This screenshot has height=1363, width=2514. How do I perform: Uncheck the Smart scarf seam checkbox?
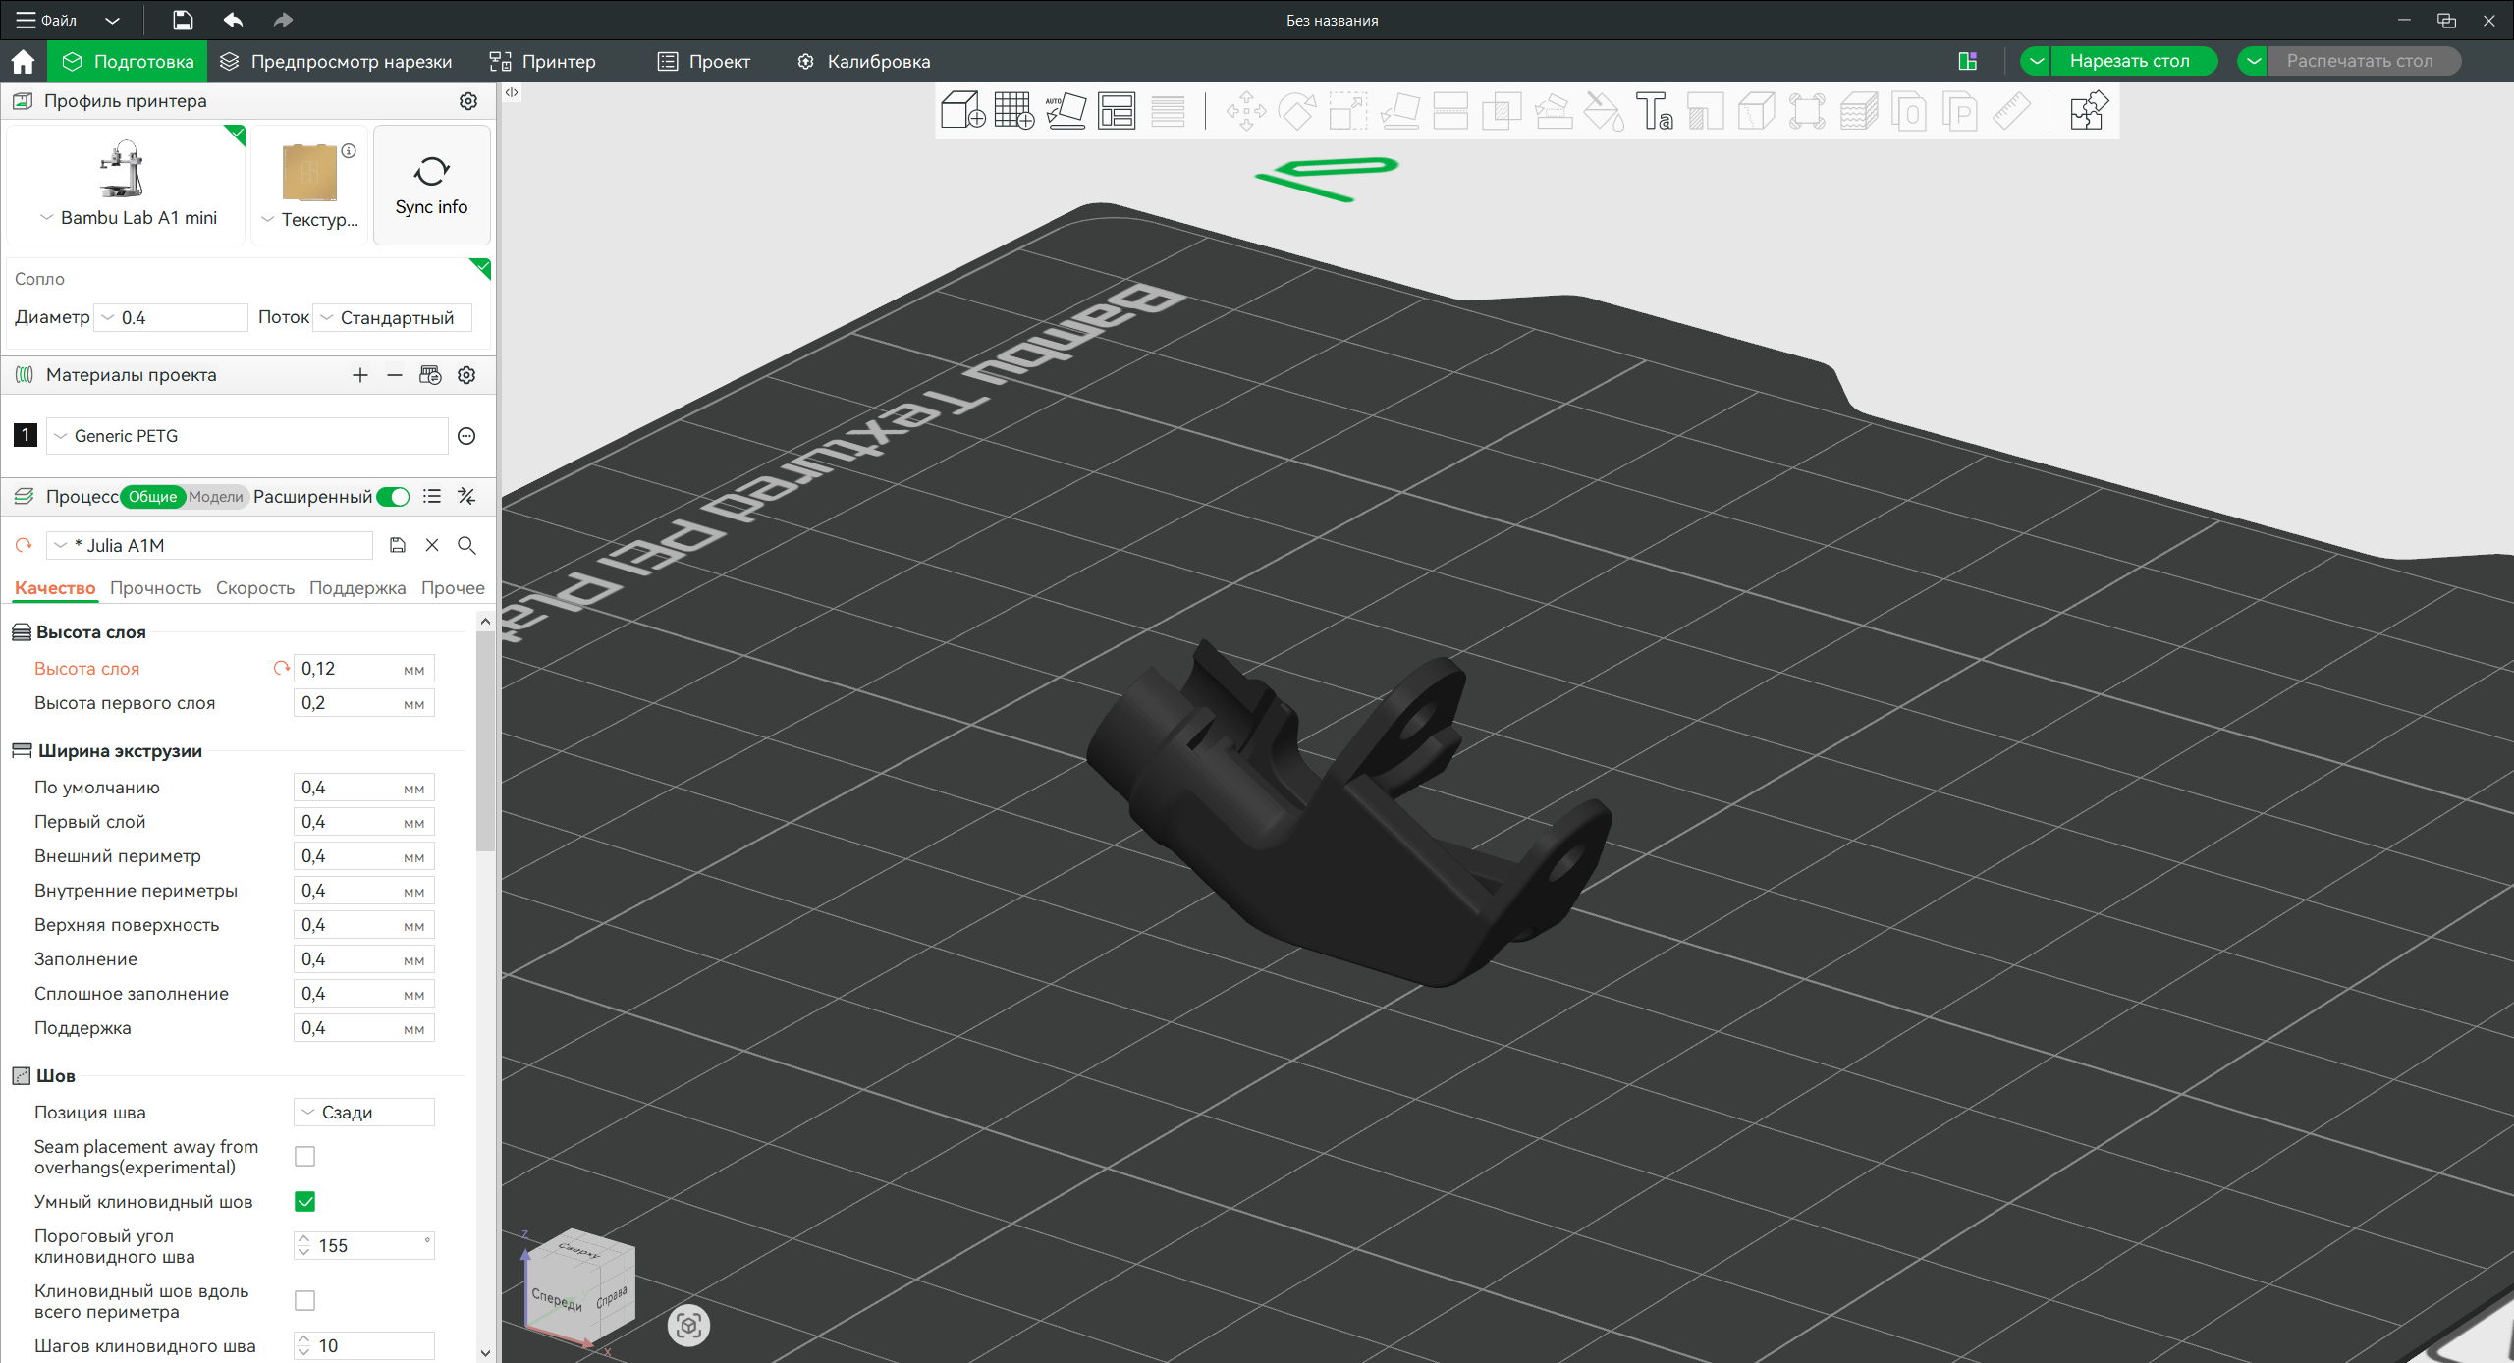[305, 1201]
